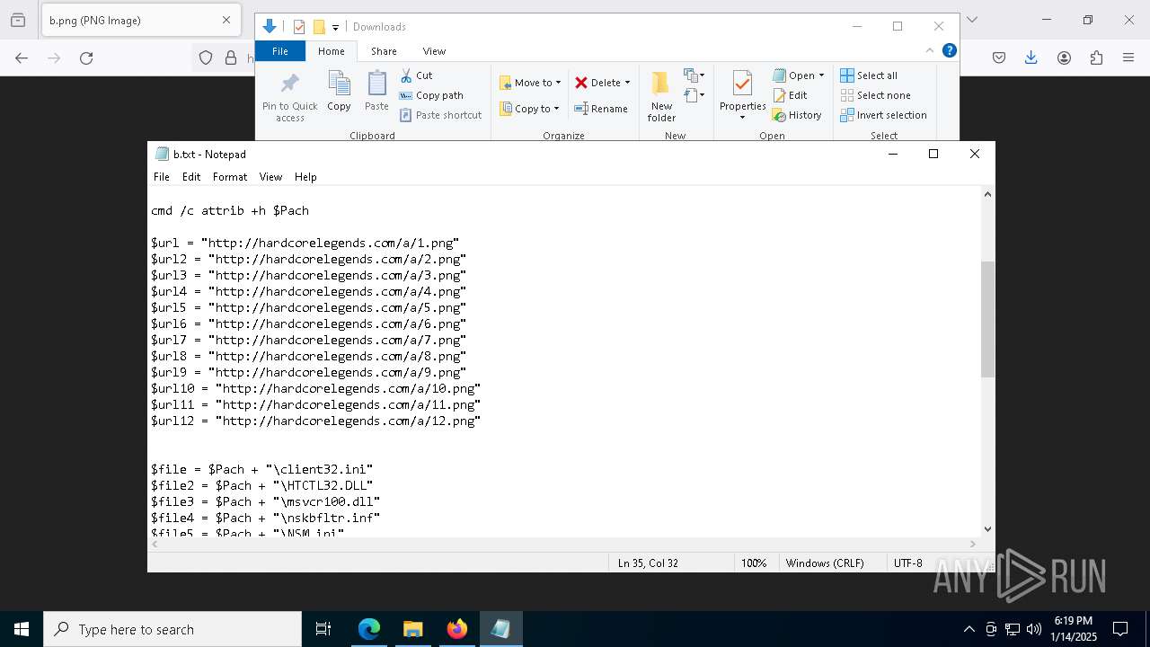Click Notepad scroll down arrow

point(987,529)
